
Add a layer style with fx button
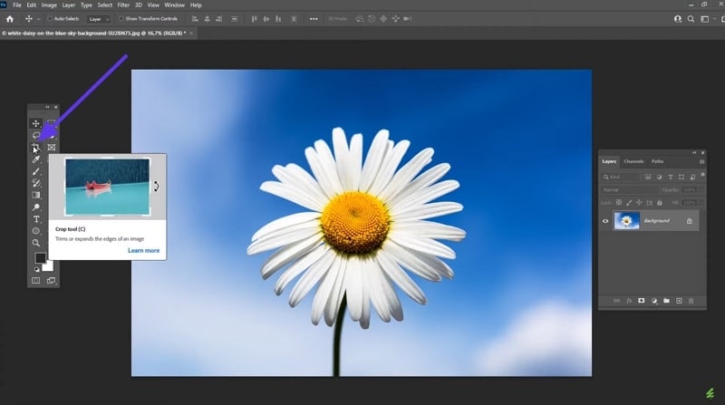click(x=629, y=301)
